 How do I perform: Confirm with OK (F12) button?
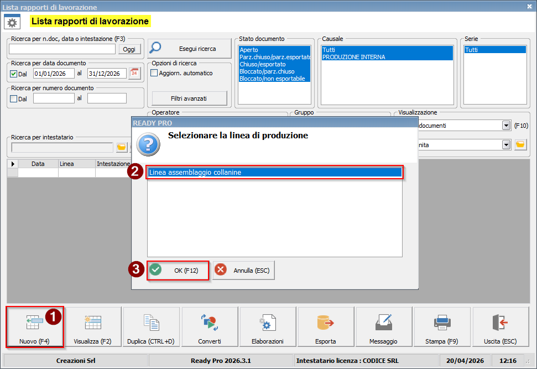pos(178,271)
